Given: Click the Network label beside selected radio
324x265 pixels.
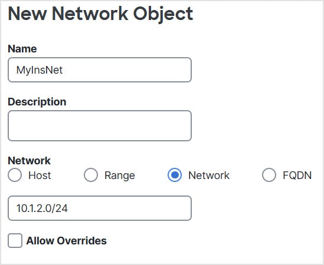Looking at the screenshot, I should [x=209, y=175].
